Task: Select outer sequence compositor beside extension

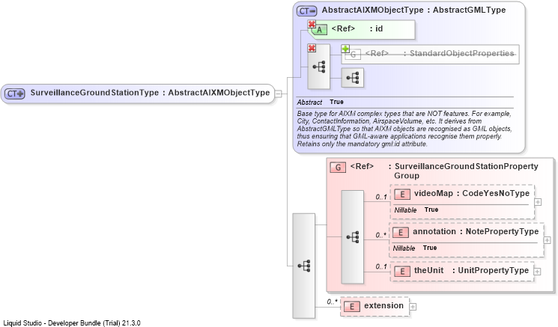Action: point(304,266)
